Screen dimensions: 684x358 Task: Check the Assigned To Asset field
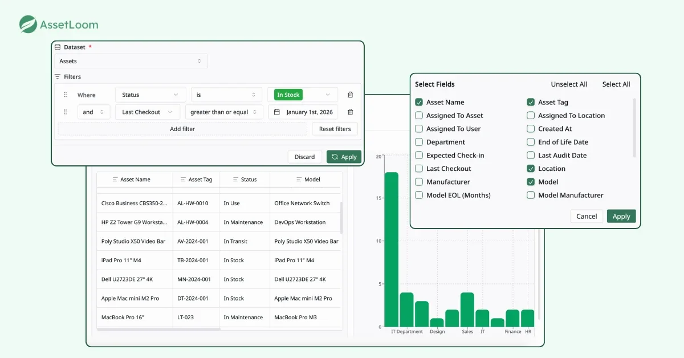click(x=419, y=115)
